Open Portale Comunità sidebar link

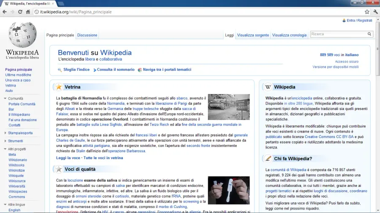coord(22,104)
